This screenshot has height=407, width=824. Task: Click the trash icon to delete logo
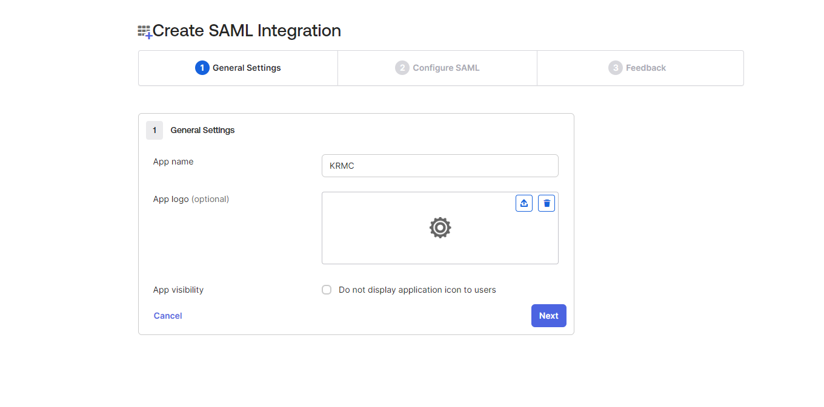pos(547,203)
